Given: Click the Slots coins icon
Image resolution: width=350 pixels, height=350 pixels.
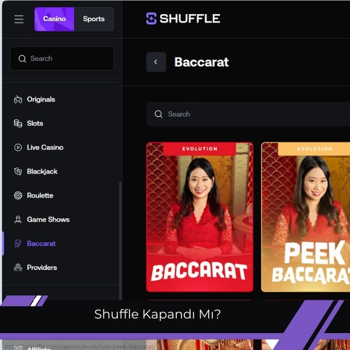Looking at the screenshot, I should coord(18,124).
